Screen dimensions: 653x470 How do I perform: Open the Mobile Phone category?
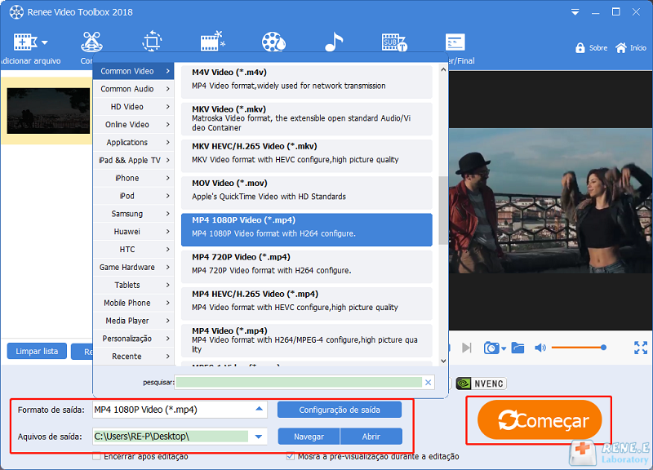tap(133, 303)
